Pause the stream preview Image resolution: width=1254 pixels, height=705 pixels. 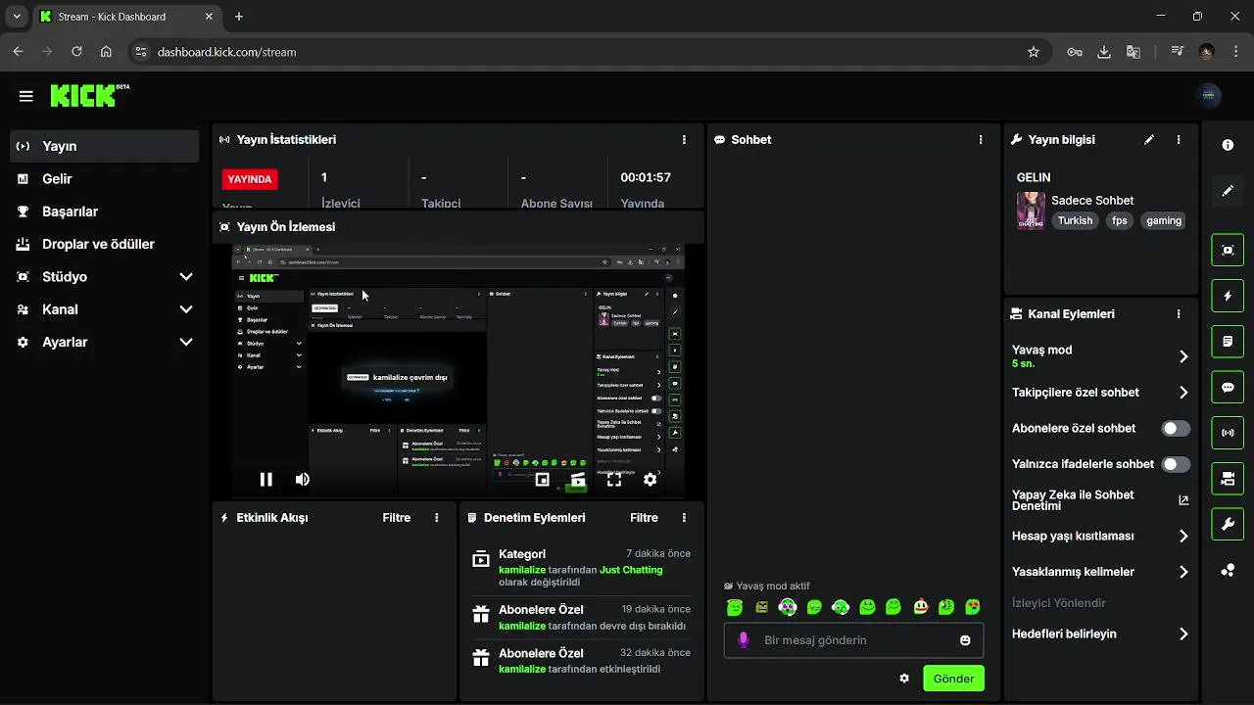265,480
